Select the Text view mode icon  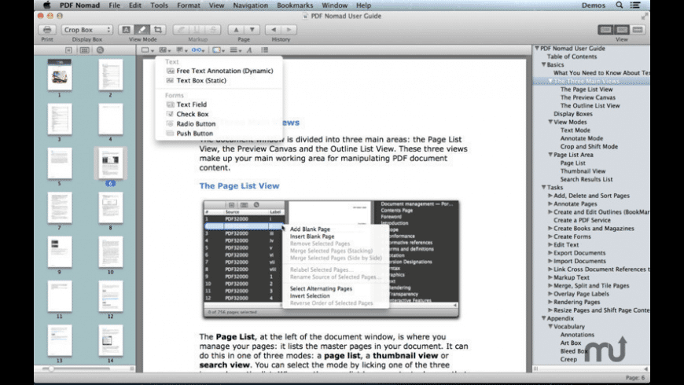pos(126,30)
